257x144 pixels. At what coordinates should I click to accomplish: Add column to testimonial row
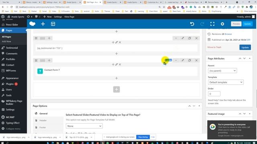[49, 38]
